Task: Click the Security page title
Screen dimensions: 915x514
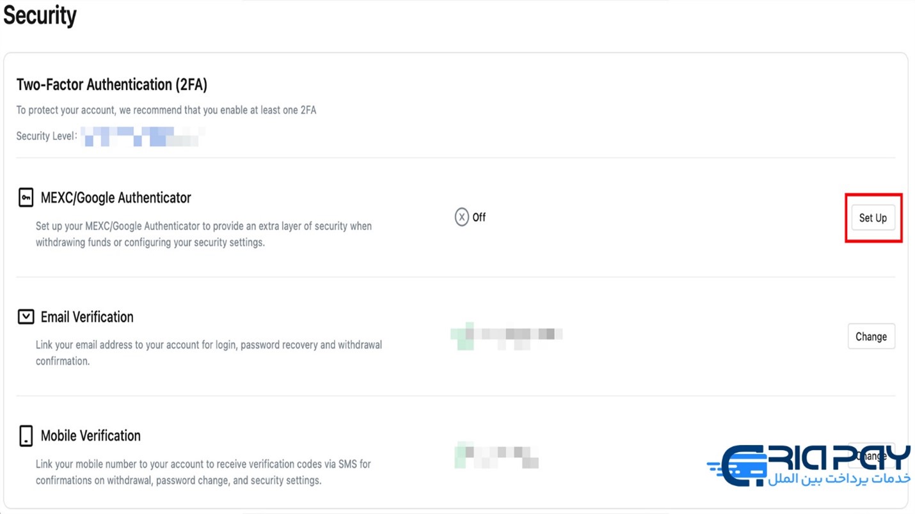Action: (x=40, y=15)
